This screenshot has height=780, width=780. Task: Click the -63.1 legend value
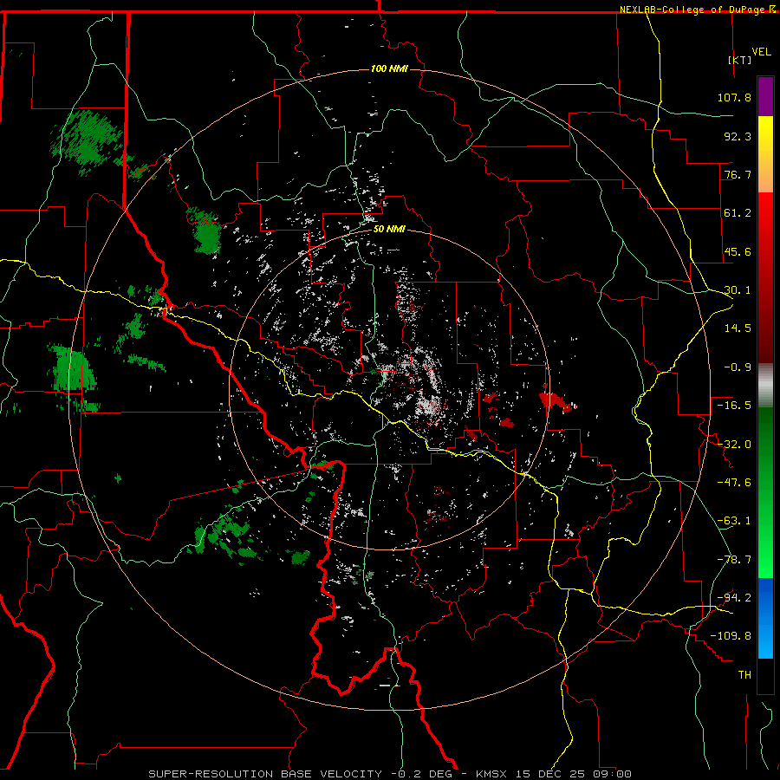click(734, 521)
